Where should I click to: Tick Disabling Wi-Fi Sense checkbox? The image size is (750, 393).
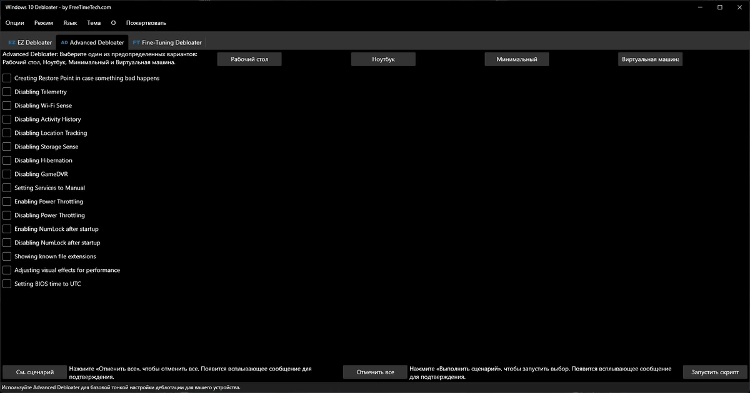pos(7,105)
